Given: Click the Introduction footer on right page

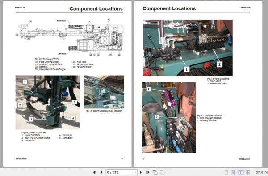Looking at the screenshot, I should click(x=244, y=159).
